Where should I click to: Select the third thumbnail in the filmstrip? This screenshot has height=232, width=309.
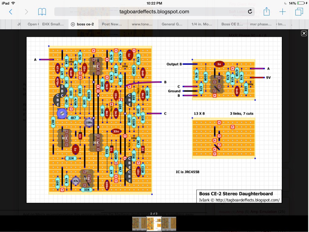(x=169, y=224)
